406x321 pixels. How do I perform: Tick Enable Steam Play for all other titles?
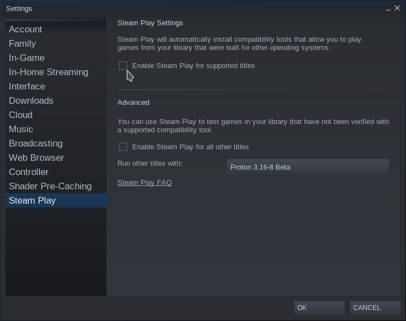(x=123, y=147)
